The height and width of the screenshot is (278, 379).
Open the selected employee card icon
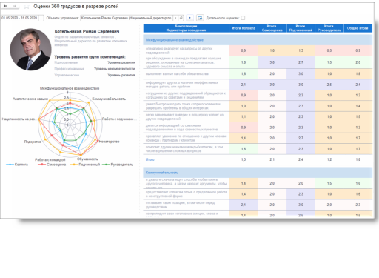[x=181, y=18]
